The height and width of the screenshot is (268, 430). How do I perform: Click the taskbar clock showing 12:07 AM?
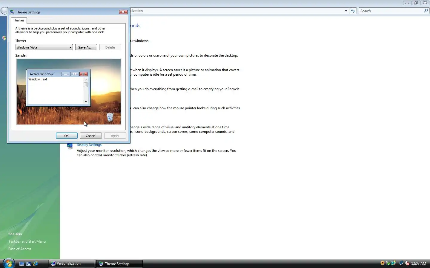(419, 264)
